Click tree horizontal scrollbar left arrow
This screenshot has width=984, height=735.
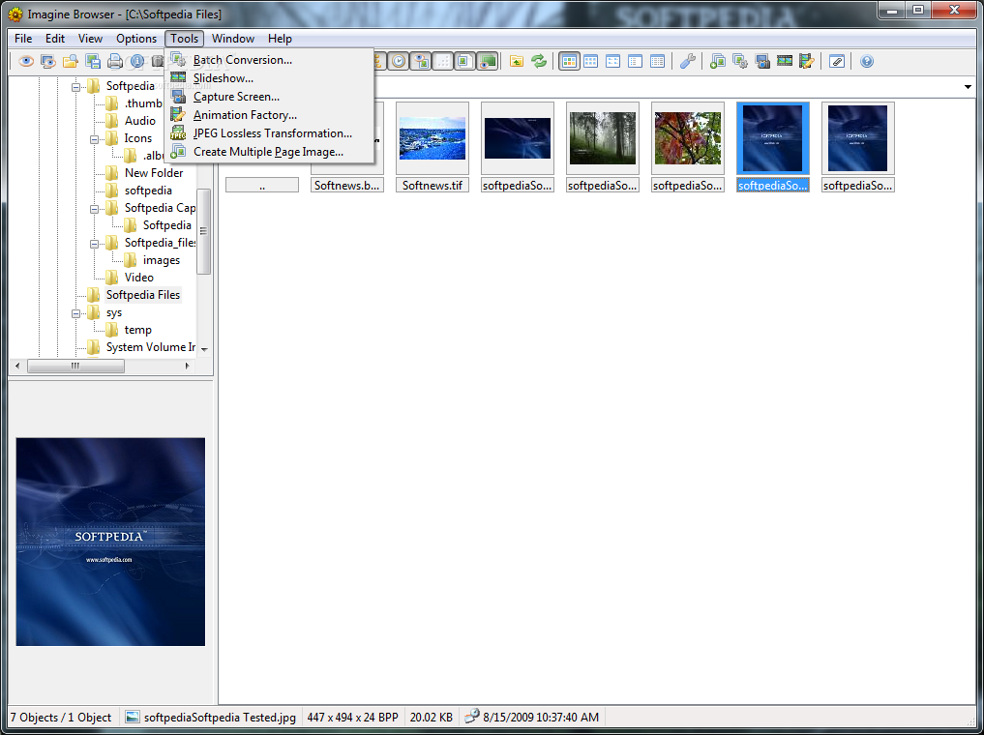pos(17,366)
